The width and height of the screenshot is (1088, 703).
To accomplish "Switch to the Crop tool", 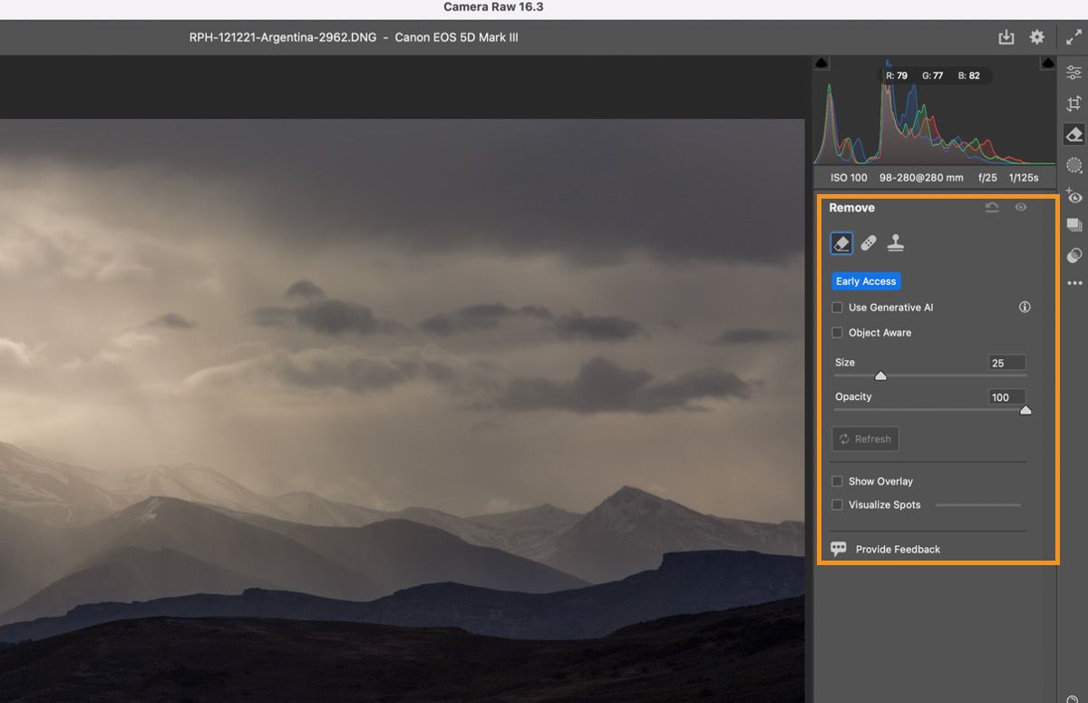I will [x=1073, y=103].
